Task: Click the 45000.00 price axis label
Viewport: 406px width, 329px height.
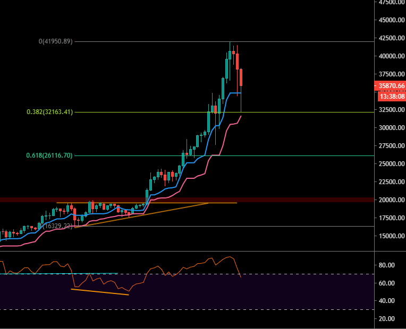Action: [x=392, y=20]
